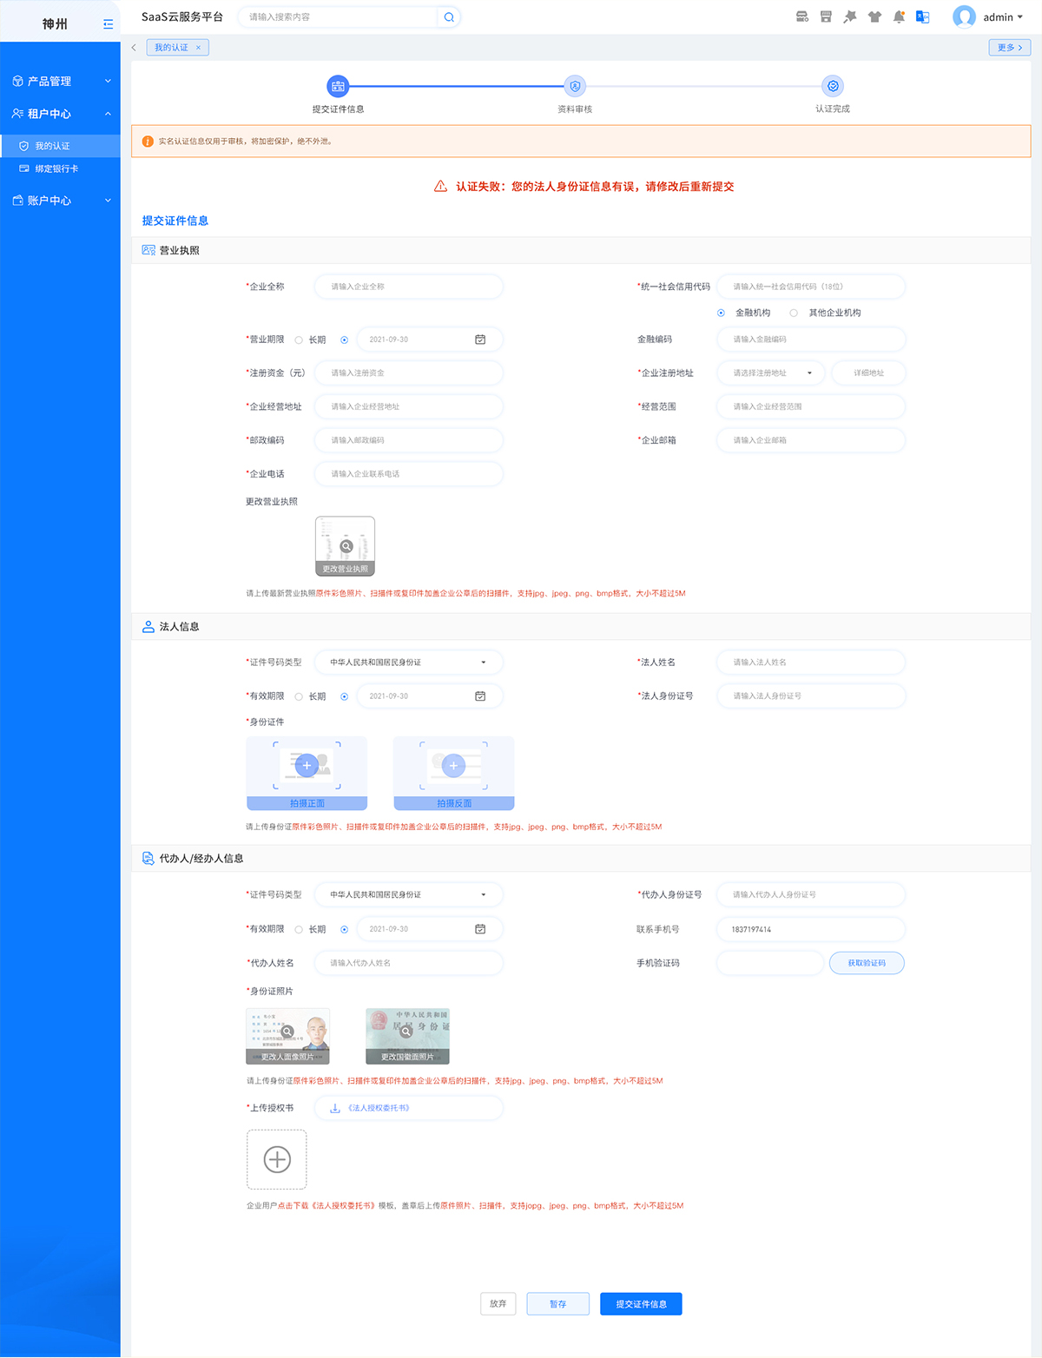Click the search magnifier icon

449,16
